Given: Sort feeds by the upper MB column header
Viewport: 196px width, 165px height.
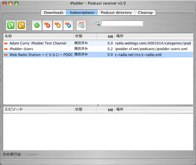Looking at the screenshot, I should 105,36.
